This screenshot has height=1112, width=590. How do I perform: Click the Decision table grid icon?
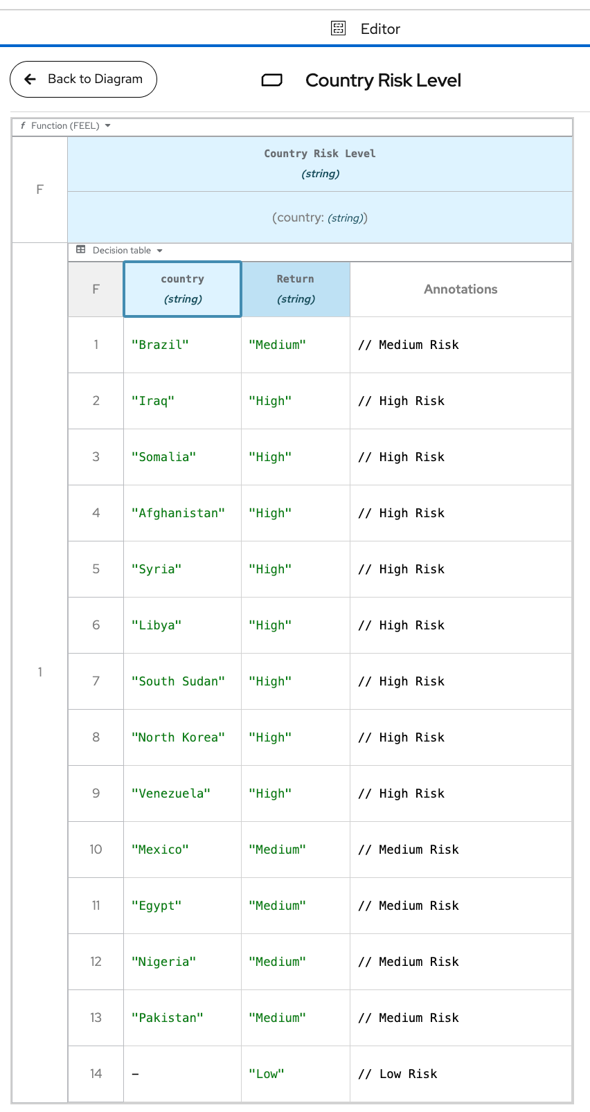point(81,250)
